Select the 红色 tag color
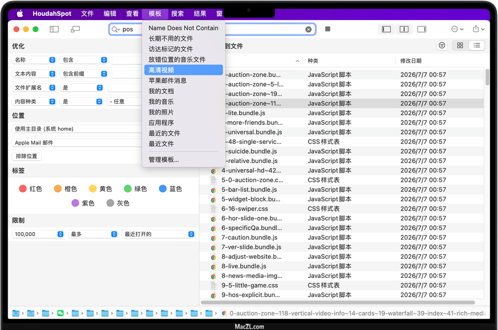 (x=30, y=189)
